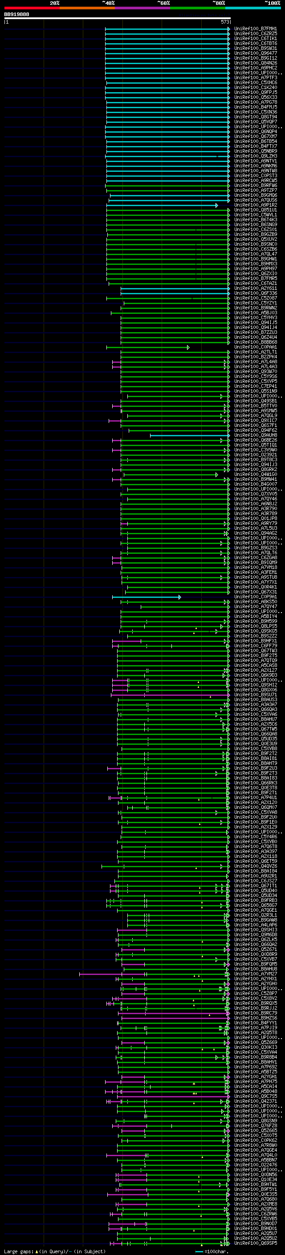Select the UniRef100_B6TB54 label
Screen dimensions: 285x1255
[255, 141]
